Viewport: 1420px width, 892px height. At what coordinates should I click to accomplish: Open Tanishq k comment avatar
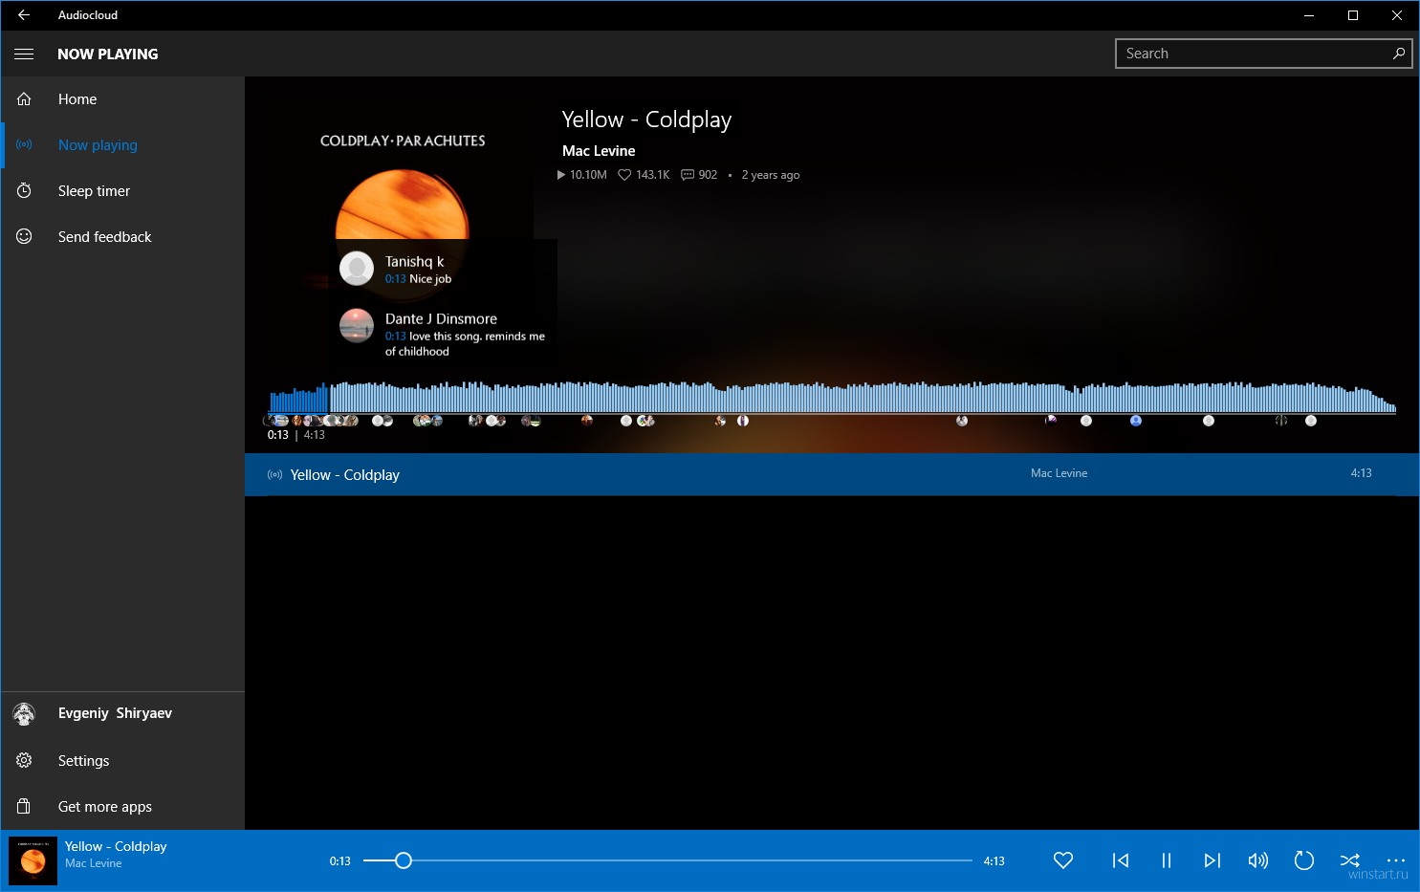[x=357, y=269]
